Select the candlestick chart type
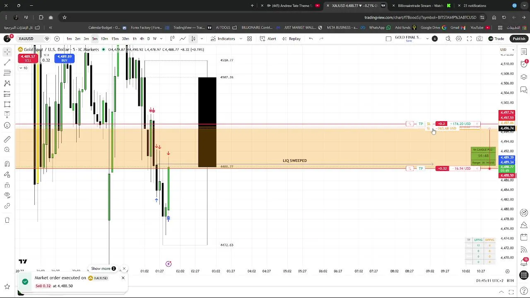The image size is (530, 298). tap(193, 38)
